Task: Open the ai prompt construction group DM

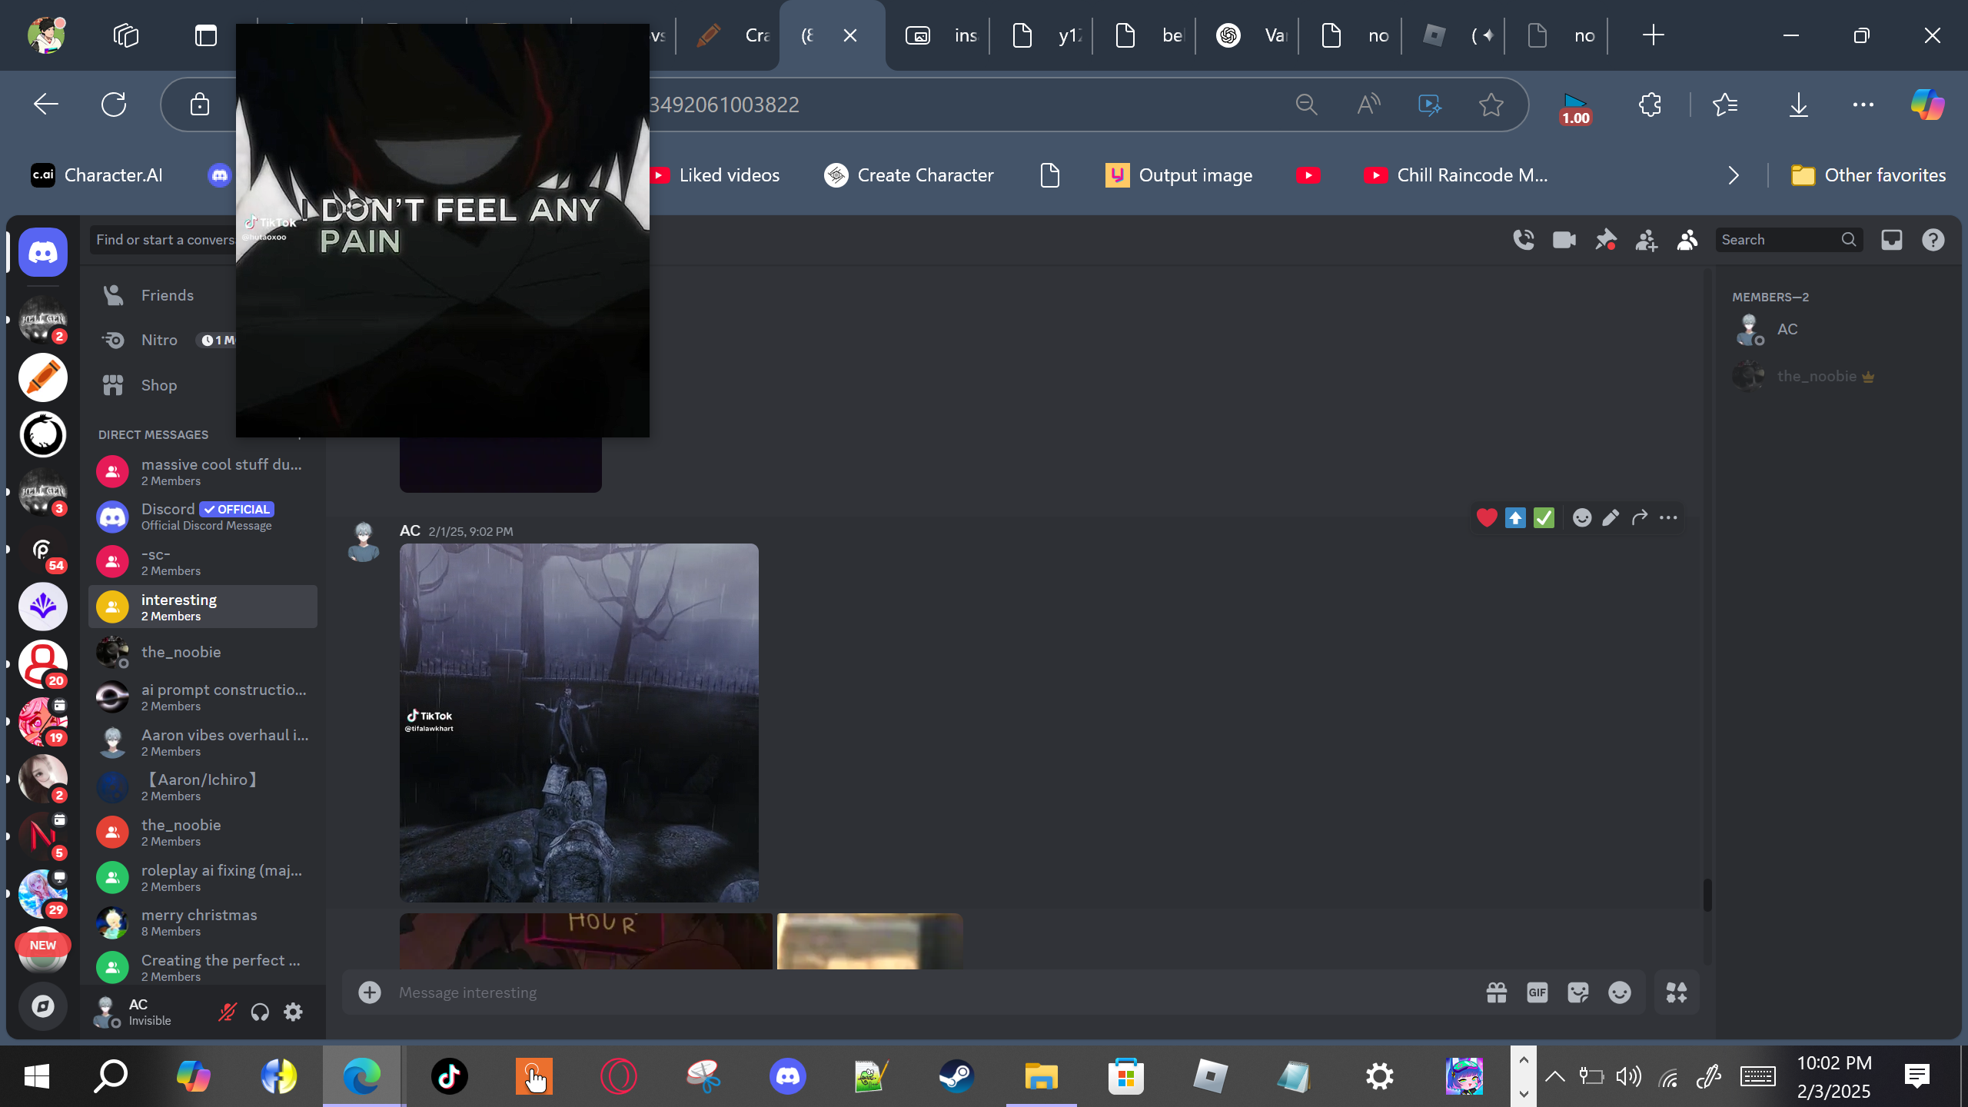Action: coord(203,696)
